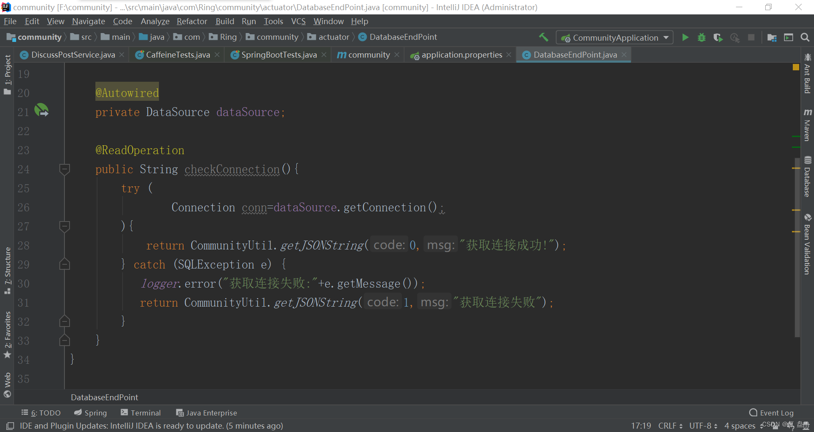This screenshot has height=432, width=814.
Task: Toggle the Project tool window
Action: 7,75
